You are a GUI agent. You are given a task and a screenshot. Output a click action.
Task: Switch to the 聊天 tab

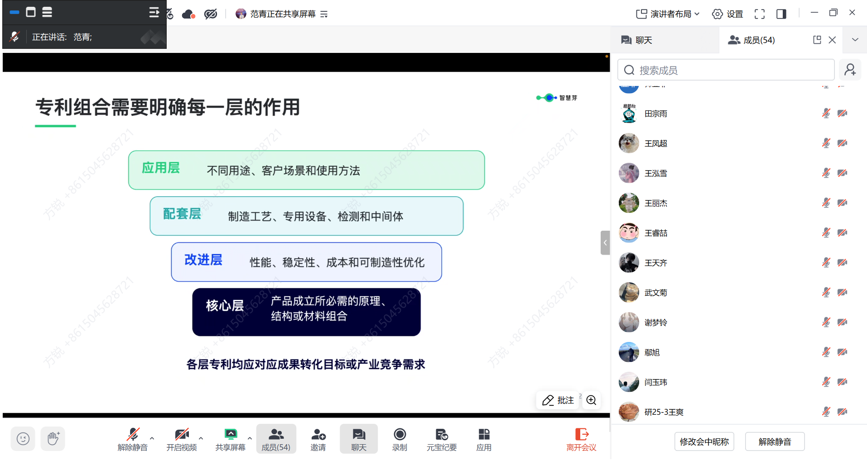[637, 40]
